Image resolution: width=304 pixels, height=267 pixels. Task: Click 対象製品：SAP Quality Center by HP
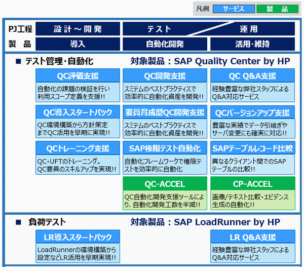(x=210, y=61)
